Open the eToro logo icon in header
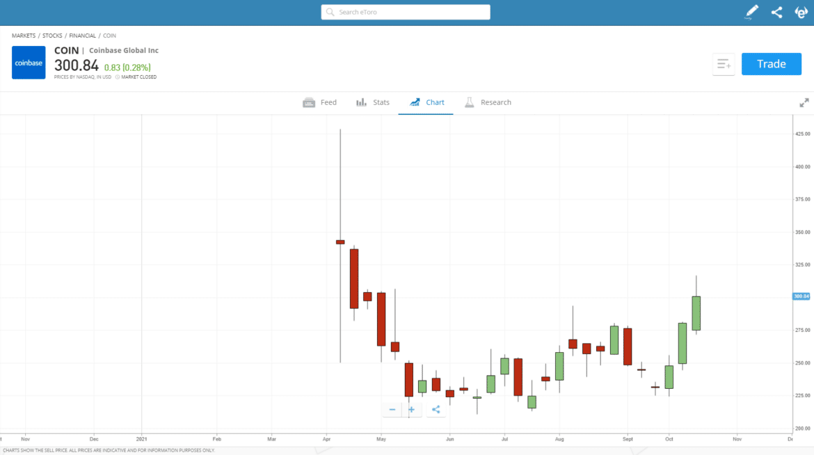814x455 pixels. (x=801, y=12)
